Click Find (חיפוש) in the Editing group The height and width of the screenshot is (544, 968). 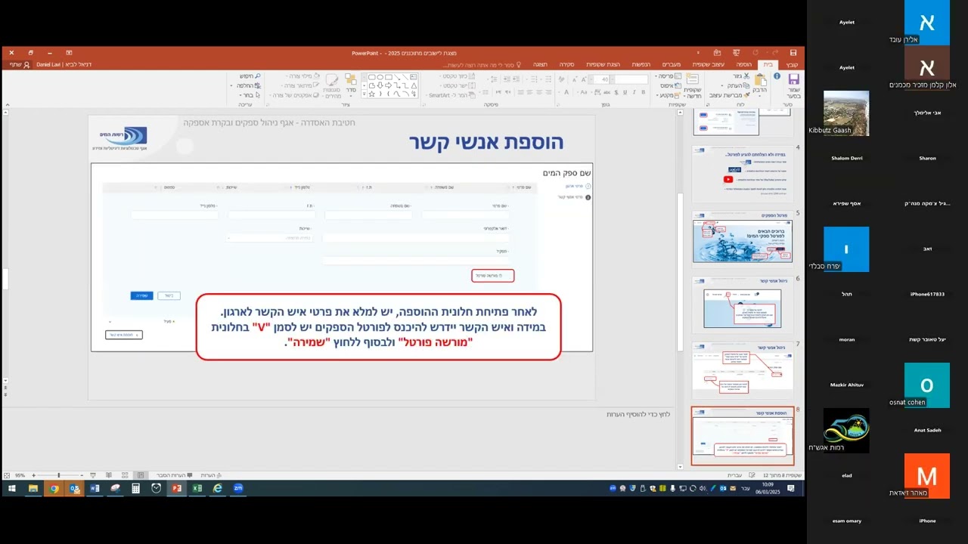click(x=250, y=76)
